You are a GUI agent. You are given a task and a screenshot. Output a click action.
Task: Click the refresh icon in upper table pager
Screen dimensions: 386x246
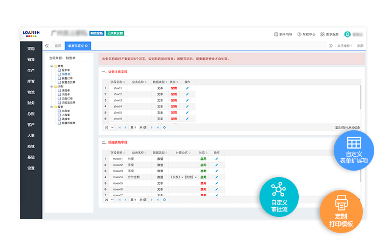164,128
